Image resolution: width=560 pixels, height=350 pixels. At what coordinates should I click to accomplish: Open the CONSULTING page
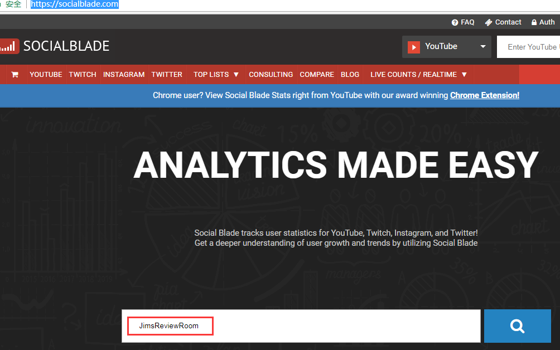(271, 75)
